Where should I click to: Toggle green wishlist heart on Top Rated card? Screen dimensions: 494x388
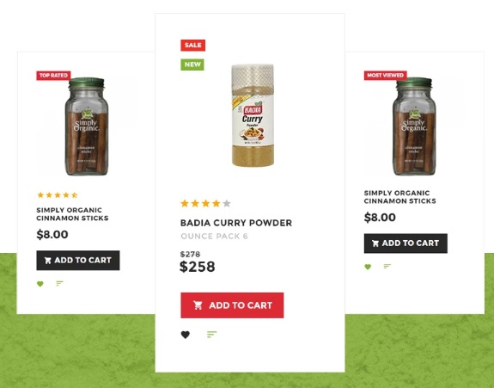[x=40, y=284]
